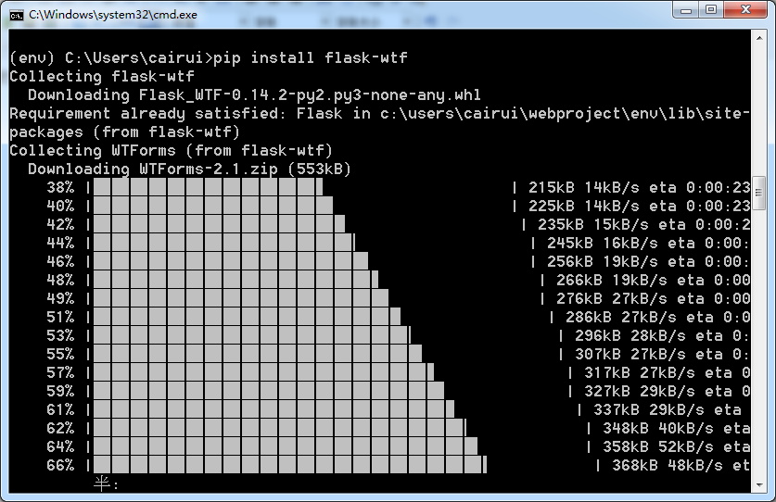The image size is (776, 502).
Task: Click the 'Downloading WTForms-2.1.zip (553kB)' line
Action: 189,169
